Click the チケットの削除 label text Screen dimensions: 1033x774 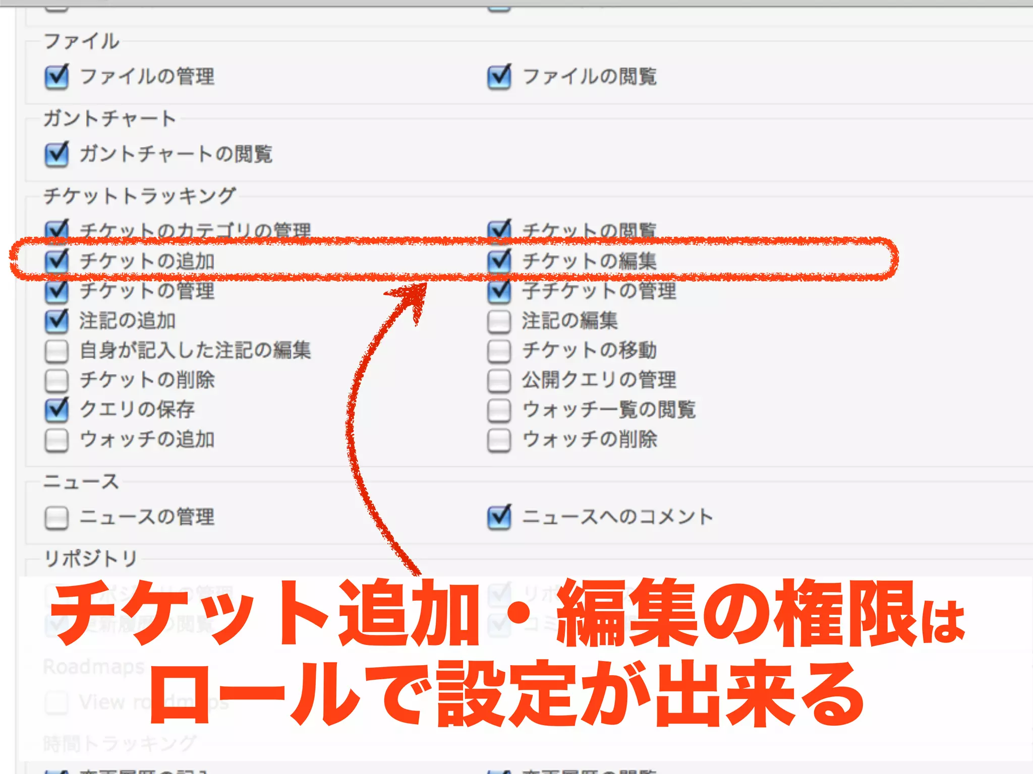click(x=147, y=380)
